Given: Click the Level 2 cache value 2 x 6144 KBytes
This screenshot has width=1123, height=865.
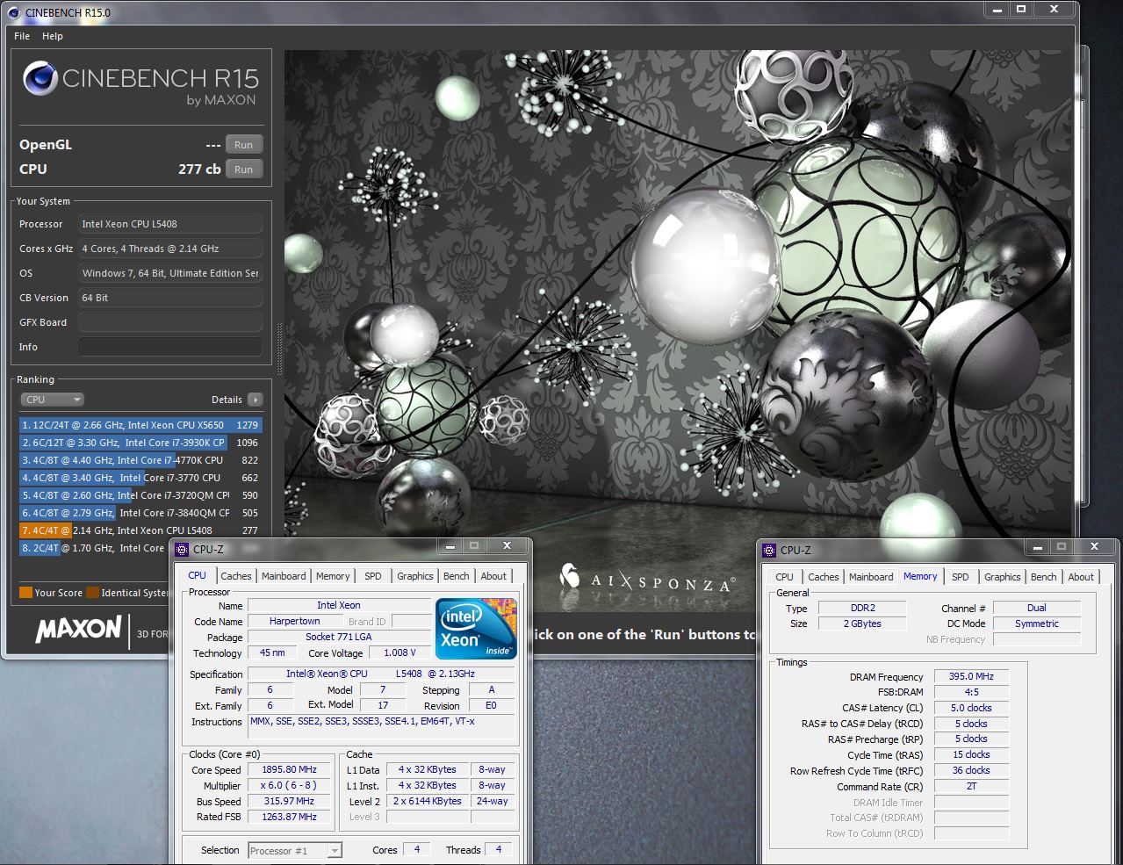Looking at the screenshot, I should (x=428, y=801).
